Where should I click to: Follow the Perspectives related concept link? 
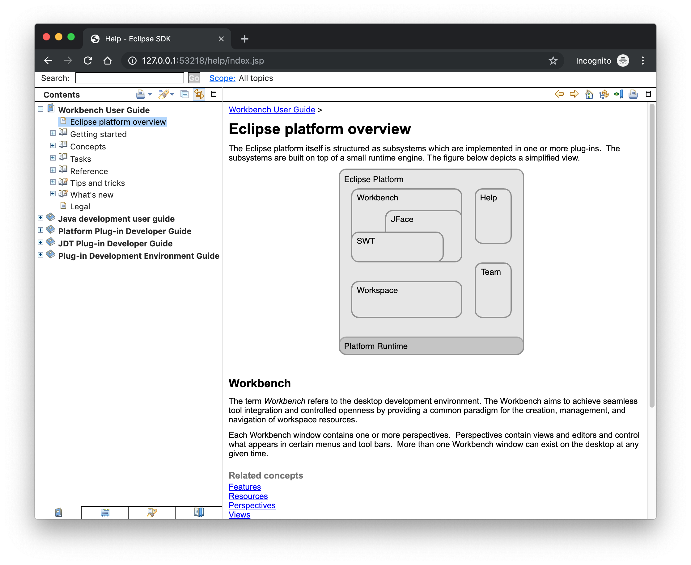[252, 505]
